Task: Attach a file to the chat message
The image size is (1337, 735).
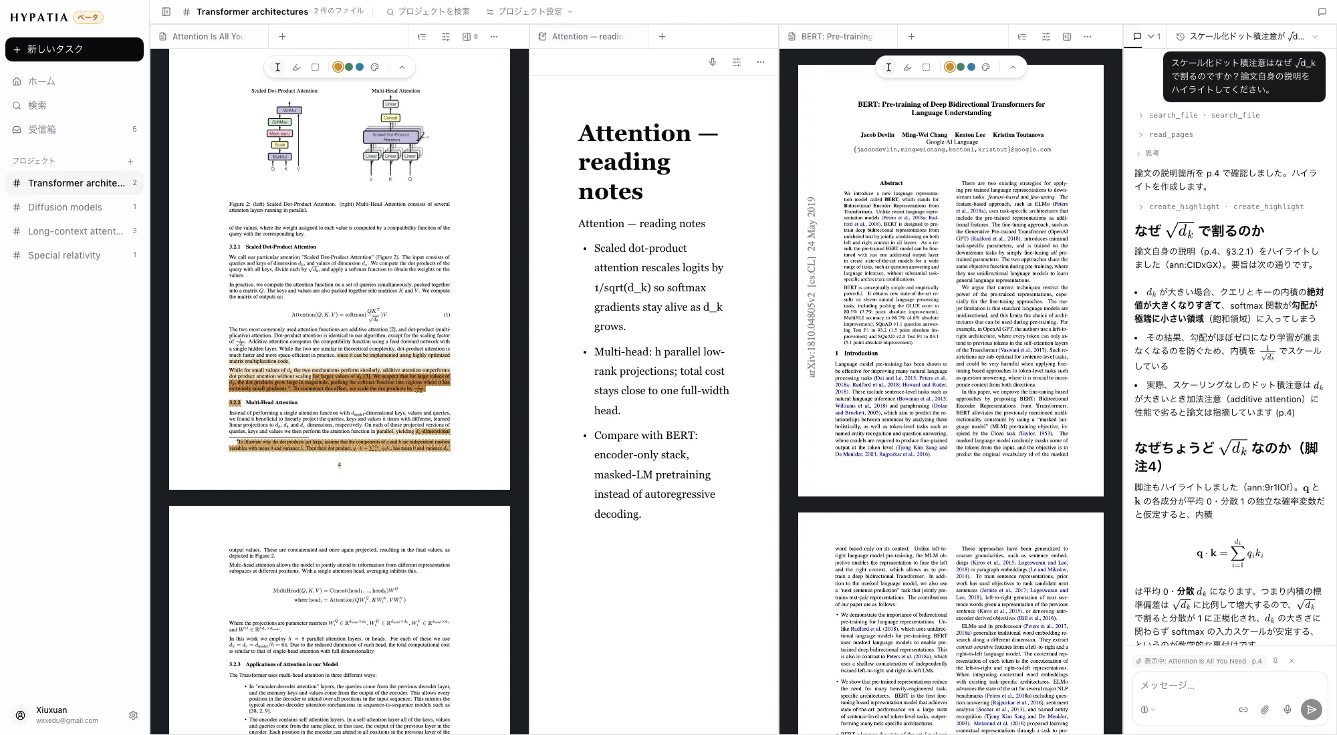Action: [x=1265, y=710]
